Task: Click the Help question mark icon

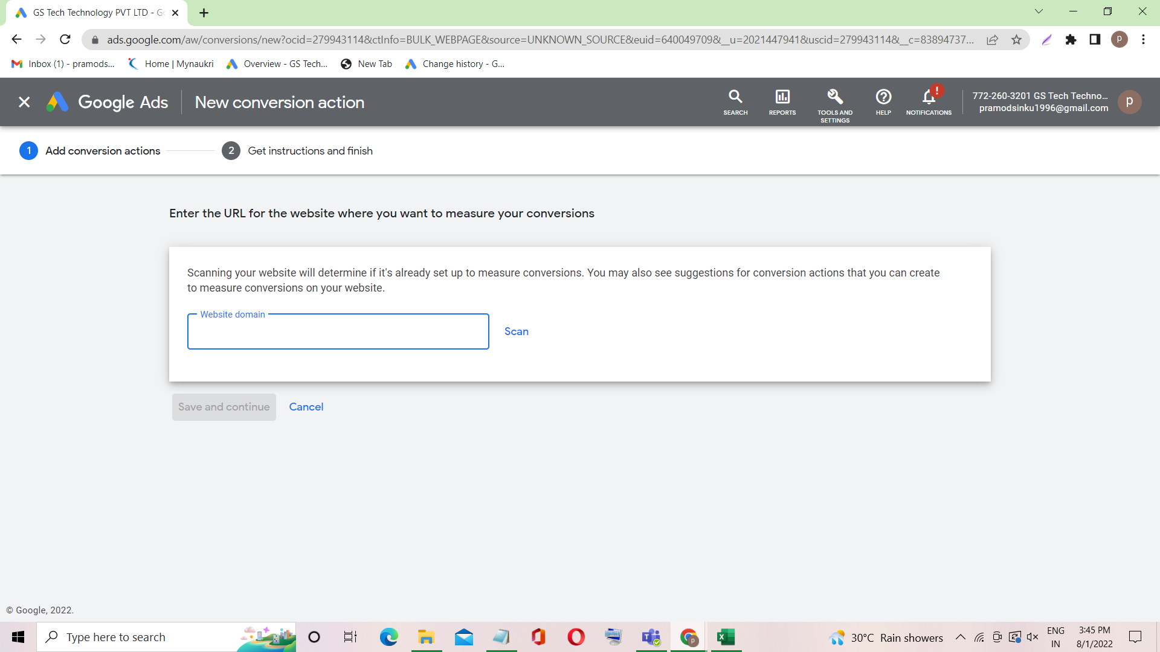Action: point(883,102)
